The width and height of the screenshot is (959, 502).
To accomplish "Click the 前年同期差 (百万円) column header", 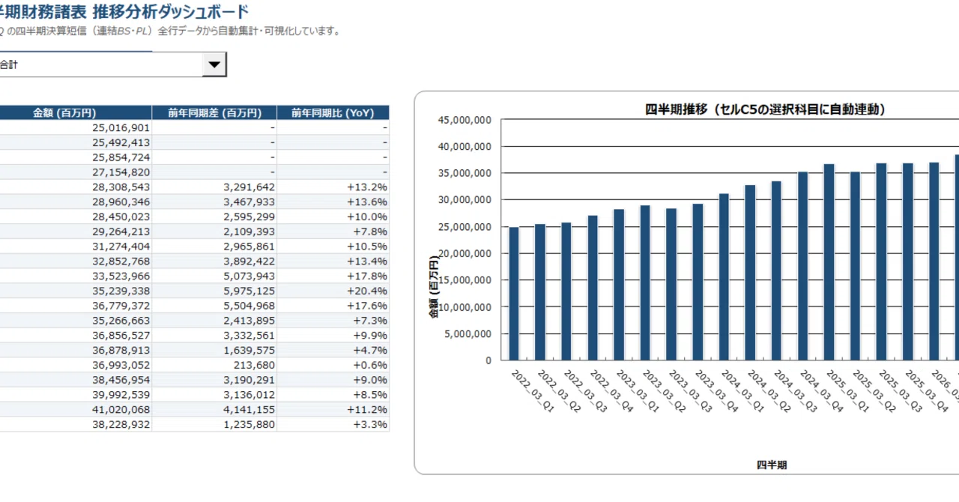I will coord(214,112).
